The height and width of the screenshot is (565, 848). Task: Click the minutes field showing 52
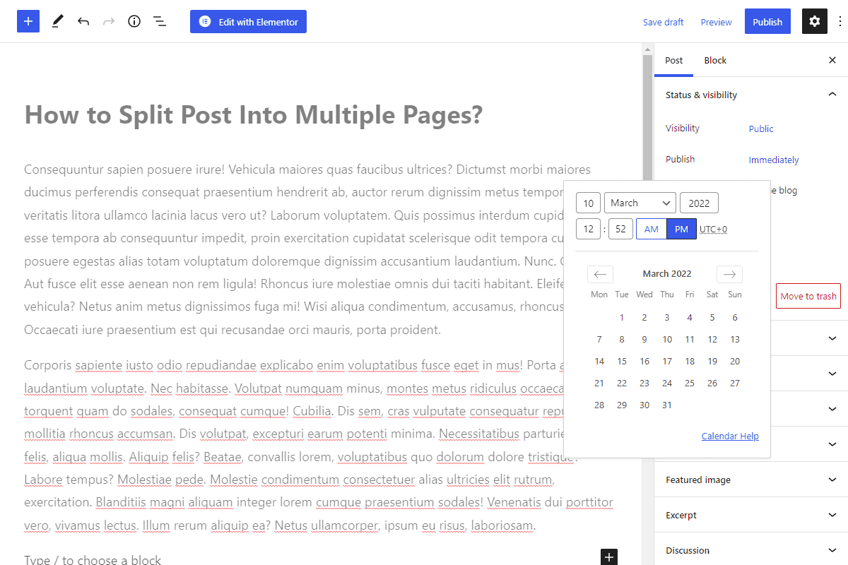tap(620, 229)
